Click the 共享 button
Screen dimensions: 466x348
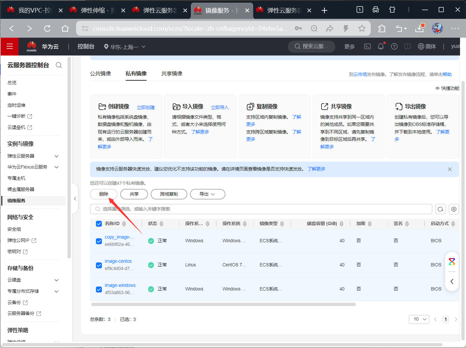pyautogui.click(x=134, y=194)
